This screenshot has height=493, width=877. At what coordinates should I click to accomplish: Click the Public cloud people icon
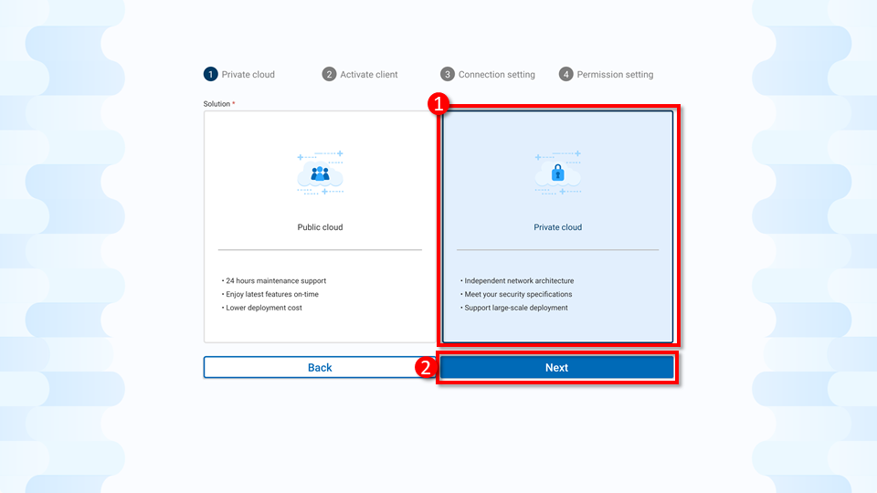(320, 173)
